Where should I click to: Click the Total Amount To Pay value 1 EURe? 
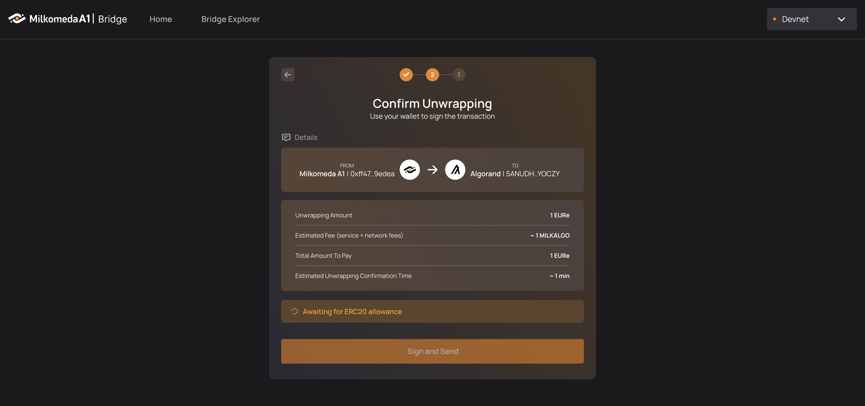559,256
